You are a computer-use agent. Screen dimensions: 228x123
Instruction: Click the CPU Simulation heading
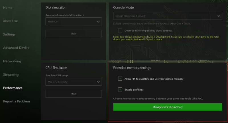(x=56, y=68)
